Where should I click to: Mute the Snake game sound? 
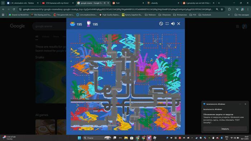(173, 24)
